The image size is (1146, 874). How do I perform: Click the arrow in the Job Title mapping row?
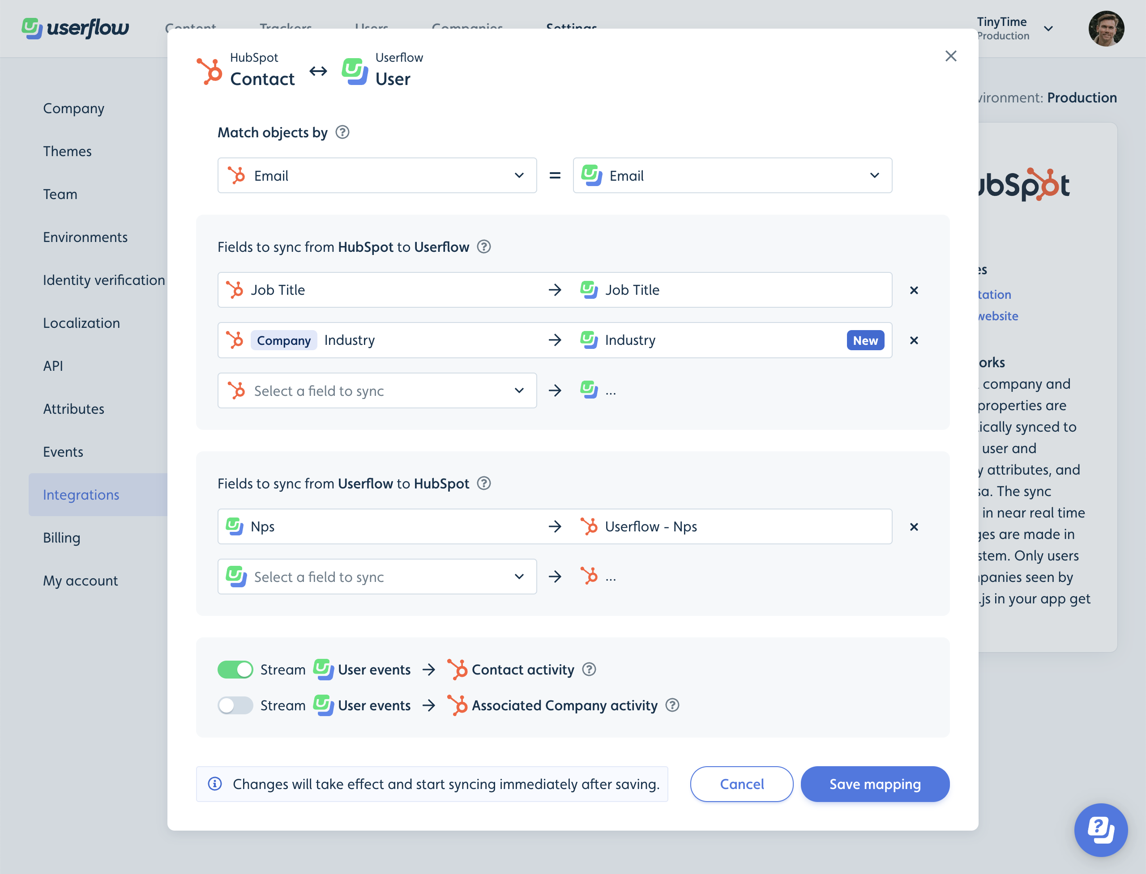tap(555, 290)
